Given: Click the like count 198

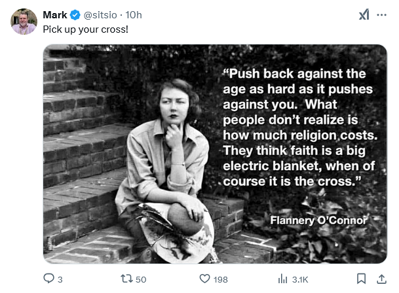Looking at the screenshot, I should tap(221, 279).
